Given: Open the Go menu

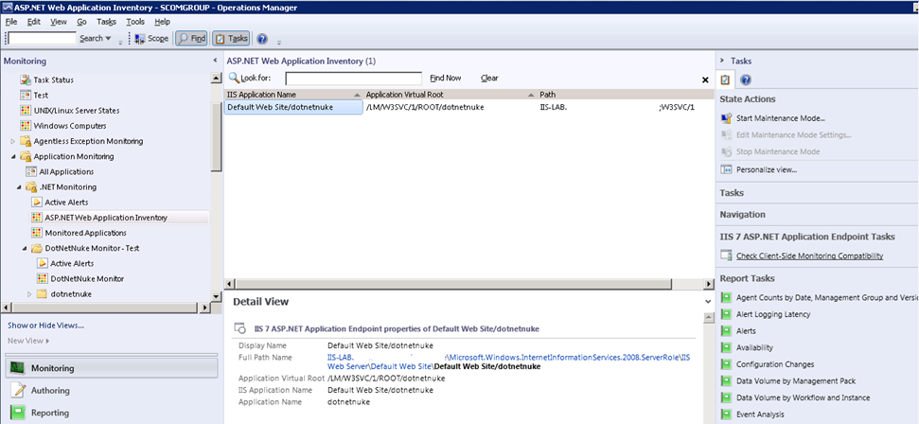Looking at the screenshot, I should tap(82, 22).
